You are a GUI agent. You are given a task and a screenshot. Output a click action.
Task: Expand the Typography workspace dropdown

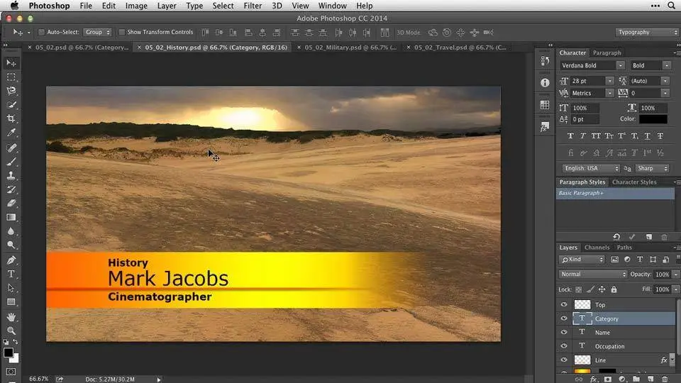[x=647, y=32]
